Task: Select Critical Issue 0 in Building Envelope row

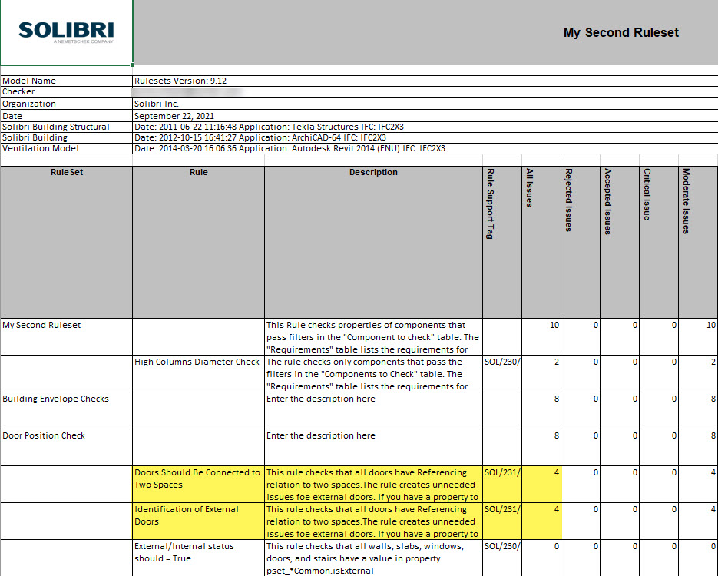Action: pyautogui.click(x=659, y=410)
